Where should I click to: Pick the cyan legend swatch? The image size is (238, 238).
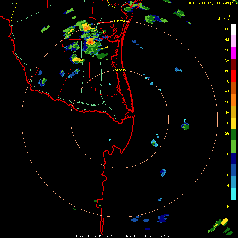(234, 194)
